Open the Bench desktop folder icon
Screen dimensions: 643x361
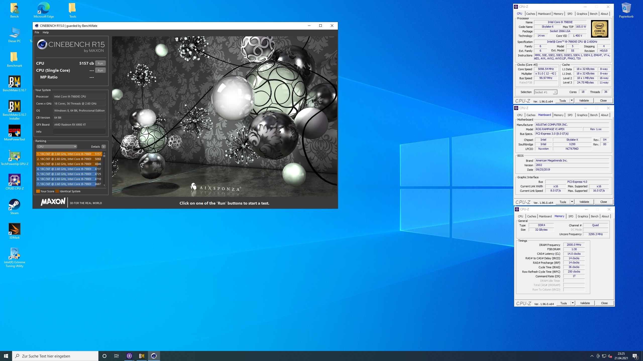14,11
